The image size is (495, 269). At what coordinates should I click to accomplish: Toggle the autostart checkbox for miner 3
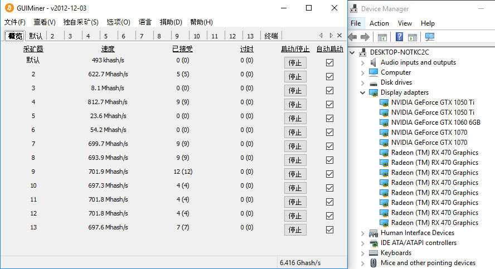[x=329, y=91]
